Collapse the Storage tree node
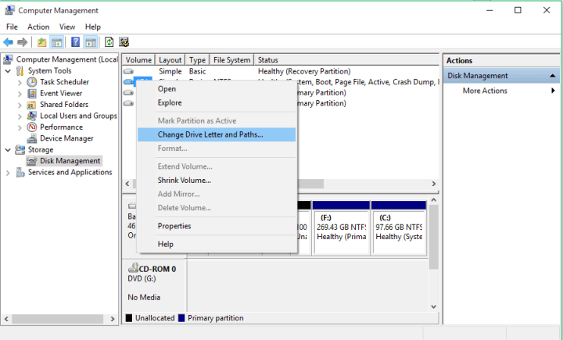 [8, 150]
